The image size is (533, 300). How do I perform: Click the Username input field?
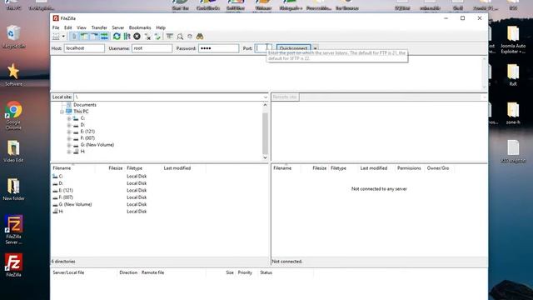(152, 48)
